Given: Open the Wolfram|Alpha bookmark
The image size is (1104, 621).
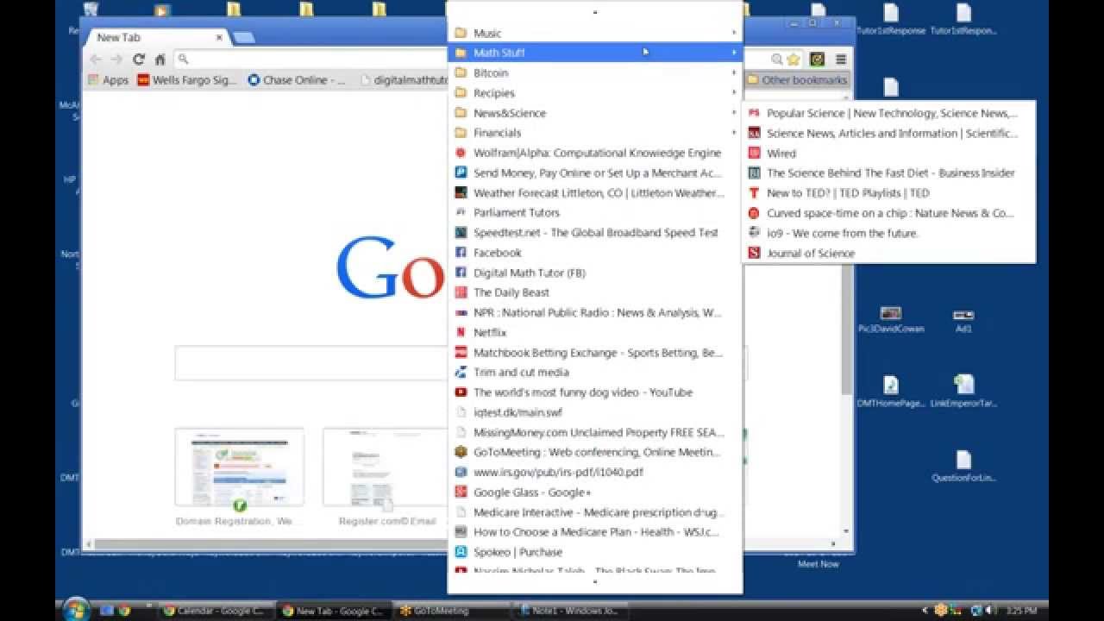Looking at the screenshot, I should (595, 153).
